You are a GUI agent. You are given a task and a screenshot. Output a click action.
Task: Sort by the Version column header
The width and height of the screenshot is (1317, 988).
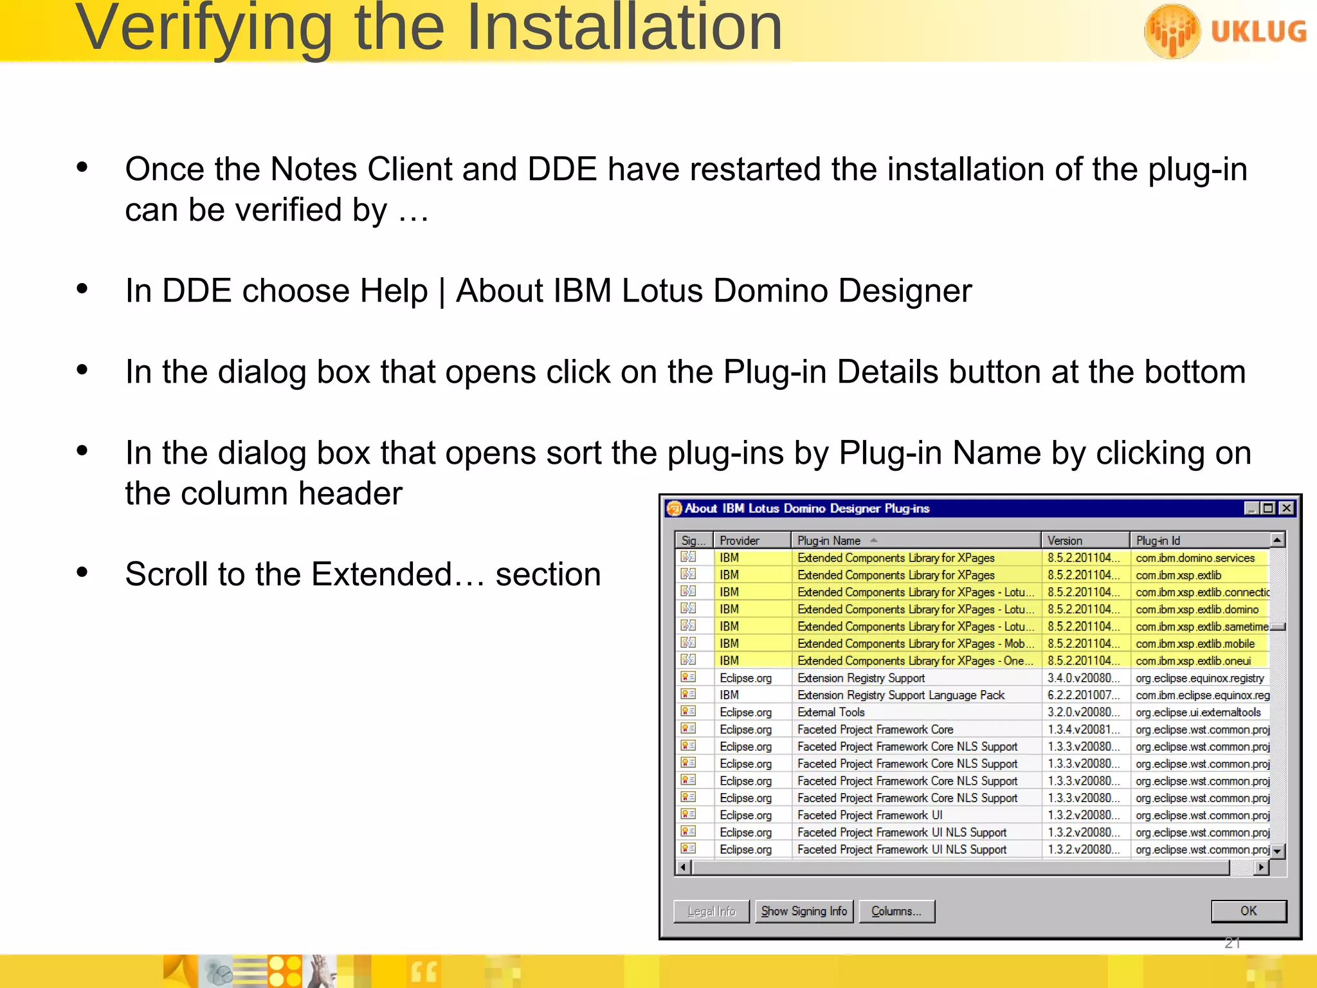(1085, 540)
